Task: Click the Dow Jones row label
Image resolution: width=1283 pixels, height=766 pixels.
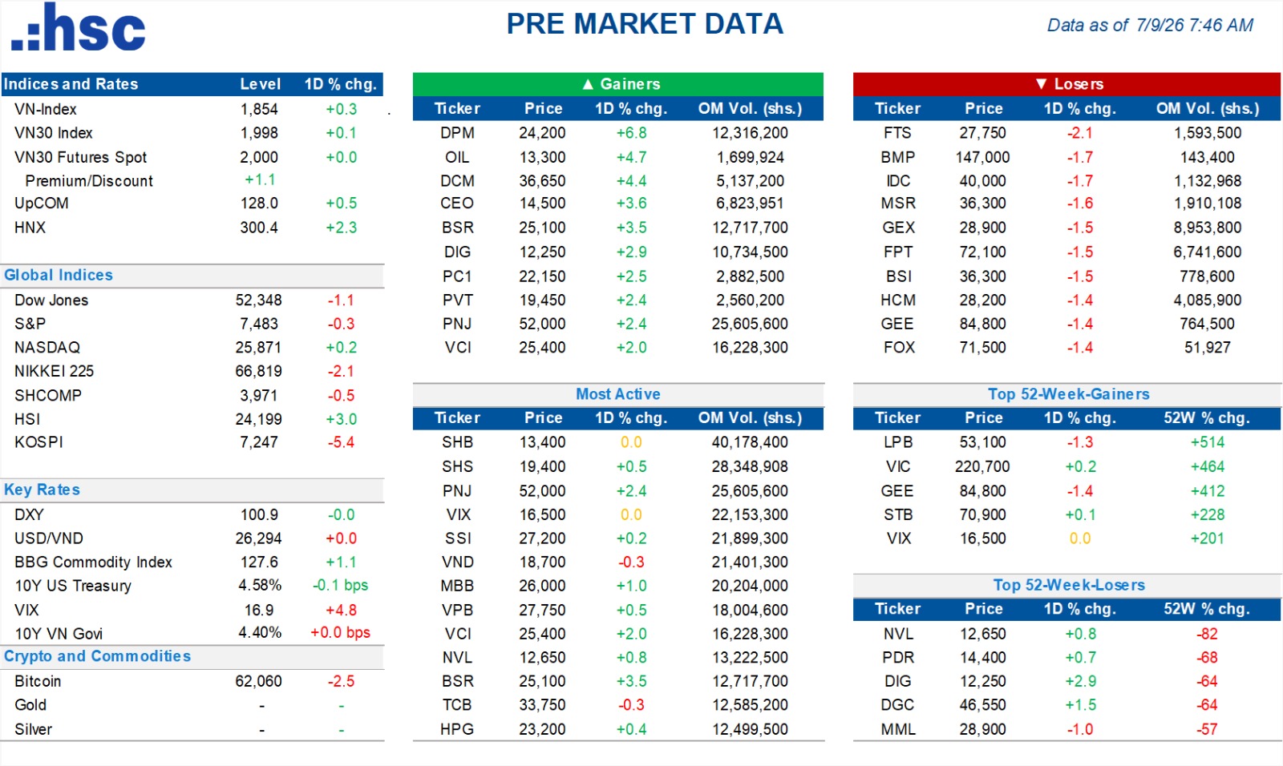Action: [51, 300]
